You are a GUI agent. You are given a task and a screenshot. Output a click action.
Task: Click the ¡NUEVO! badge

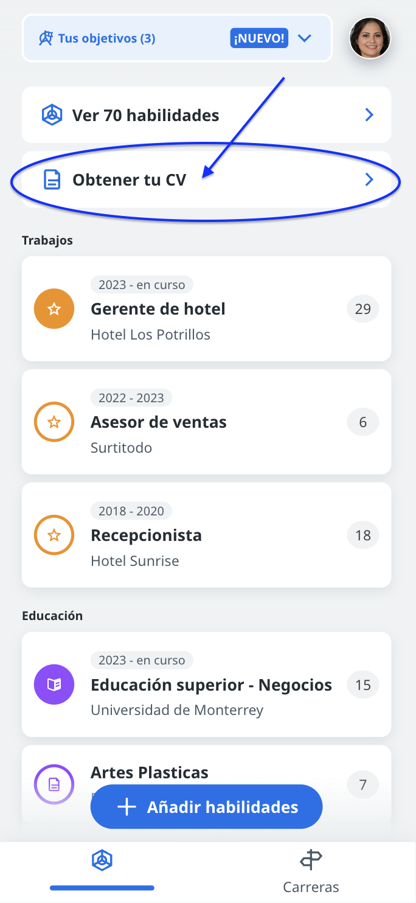259,38
